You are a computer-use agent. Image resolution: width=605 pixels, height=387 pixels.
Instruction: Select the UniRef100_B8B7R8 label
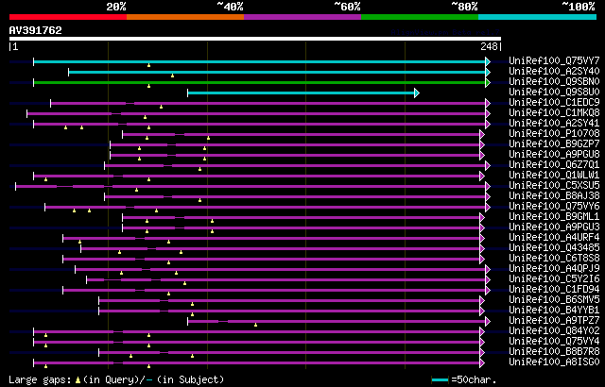click(x=554, y=352)
